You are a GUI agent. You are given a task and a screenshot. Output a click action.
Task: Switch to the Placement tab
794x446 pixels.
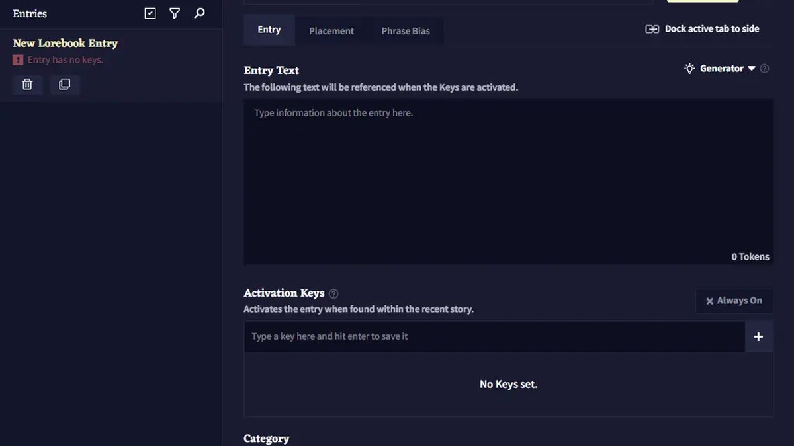[x=331, y=31]
